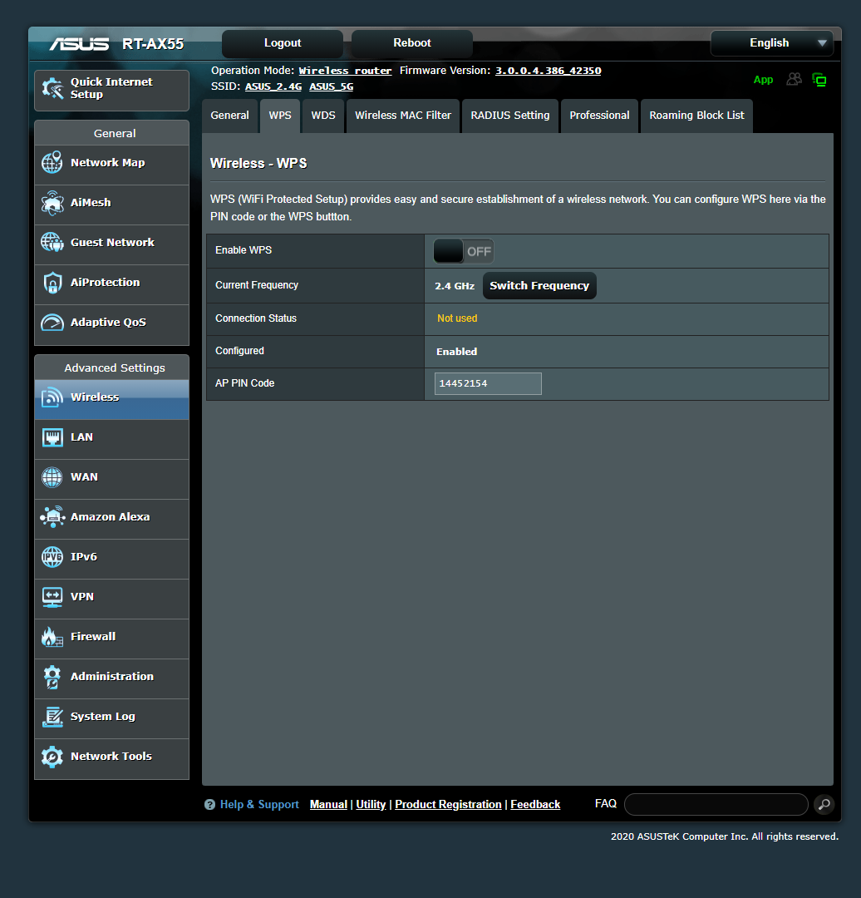The image size is (861, 898).
Task: Click the 'Not used' connection status text
Action: tap(457, 318)
